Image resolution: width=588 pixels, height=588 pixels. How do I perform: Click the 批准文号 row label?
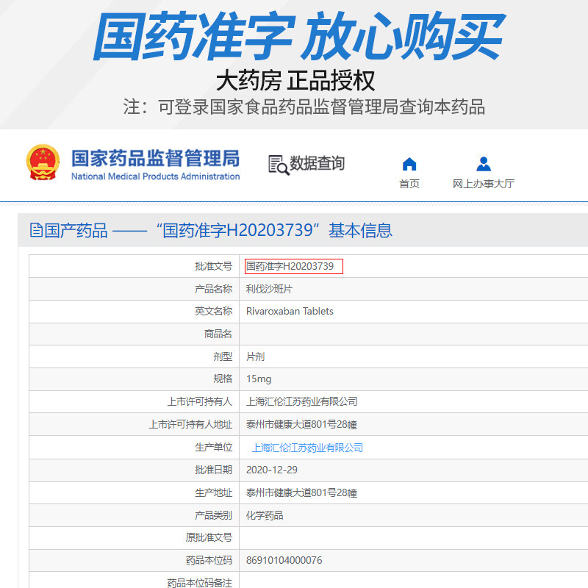coord(213,266)
